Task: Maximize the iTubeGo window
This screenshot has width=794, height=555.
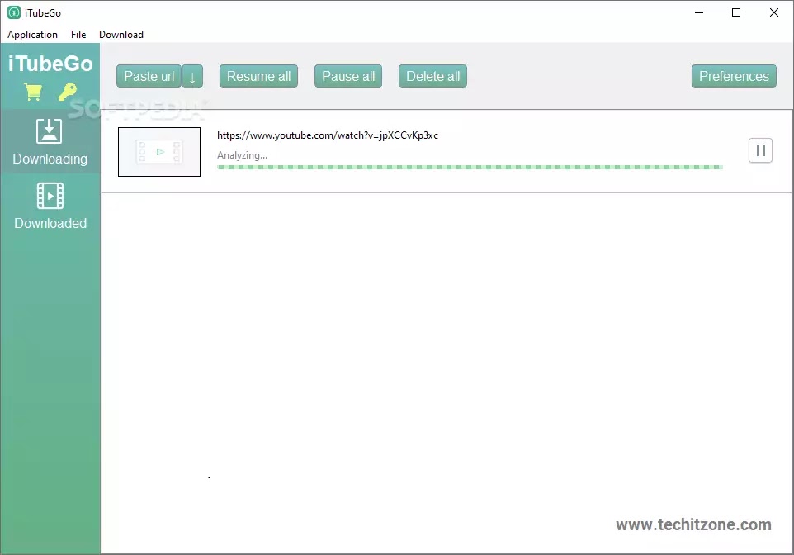Action: (736, 12)
